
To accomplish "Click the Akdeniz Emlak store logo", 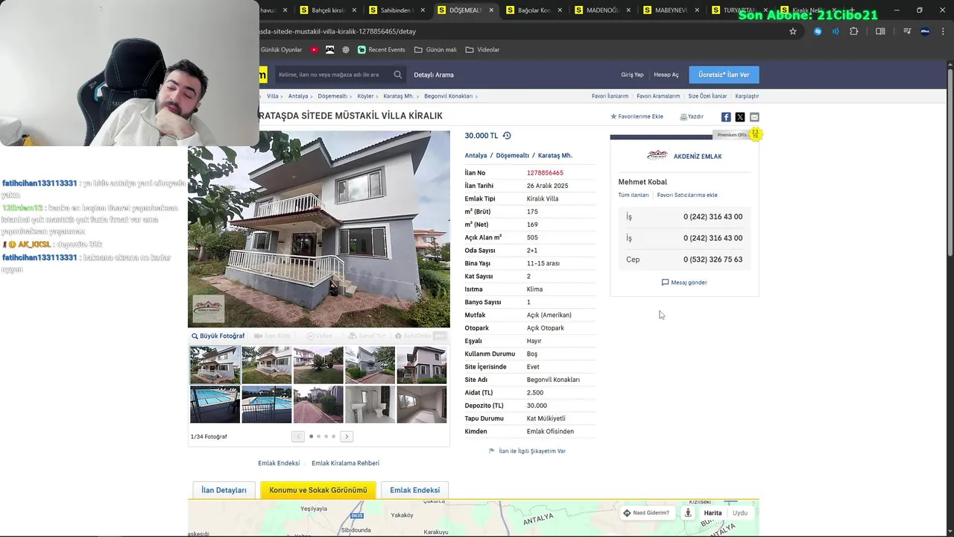I will tap(657, 155).
